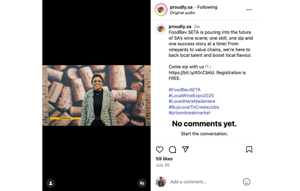Open the #LocalWineExpo2025 hashtag
Viewport: 300px width, 191px height.
(x=191, y=96)
